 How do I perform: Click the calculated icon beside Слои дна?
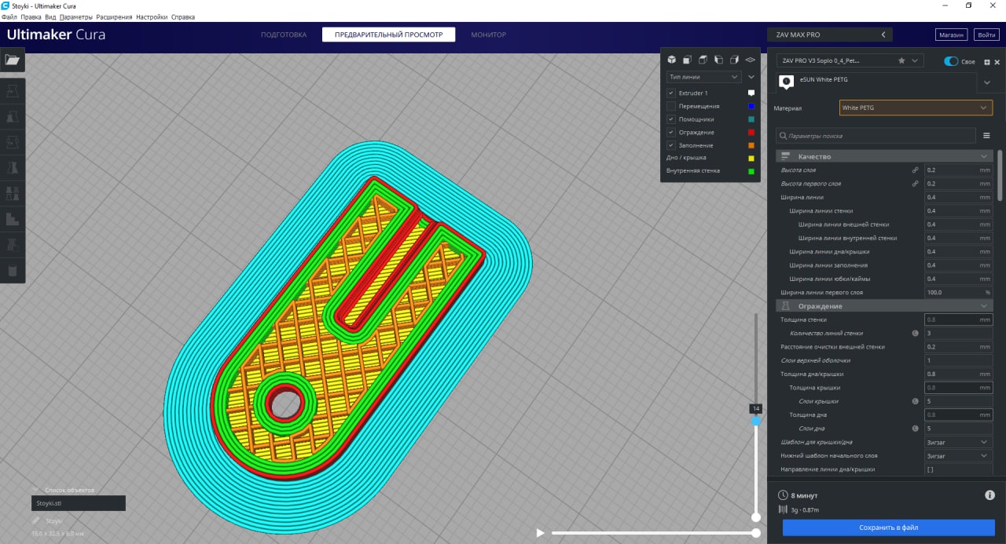point(915,429)
